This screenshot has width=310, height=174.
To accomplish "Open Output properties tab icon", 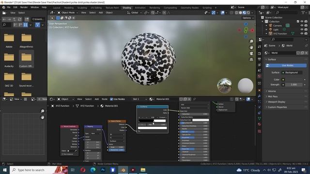I will tap(260, 59).
